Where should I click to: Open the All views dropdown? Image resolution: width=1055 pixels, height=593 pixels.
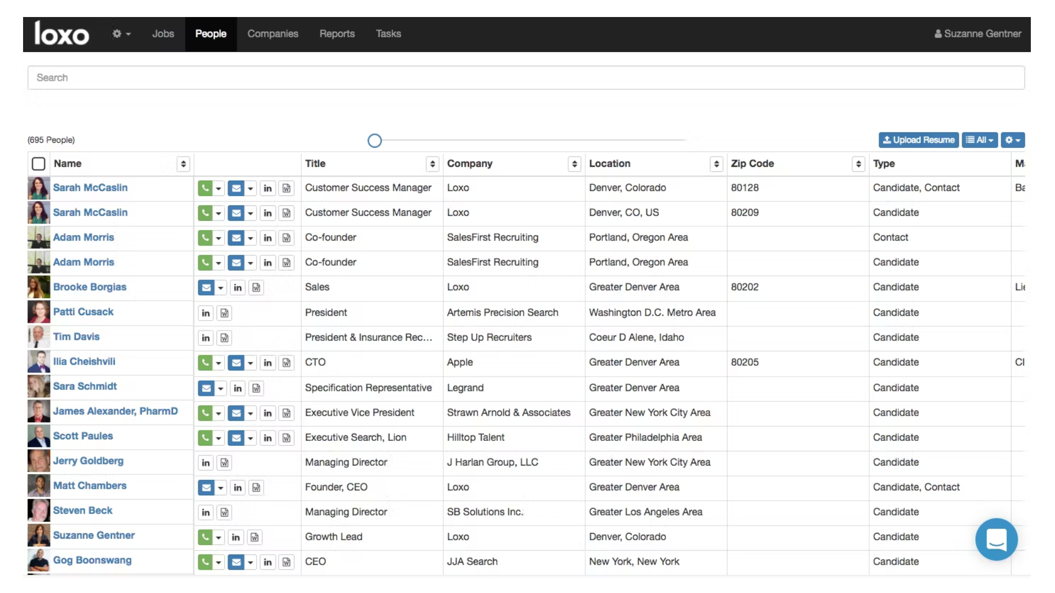[x=980, y=140]
